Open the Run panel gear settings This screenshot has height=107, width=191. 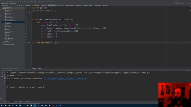[x=188, y=70]
